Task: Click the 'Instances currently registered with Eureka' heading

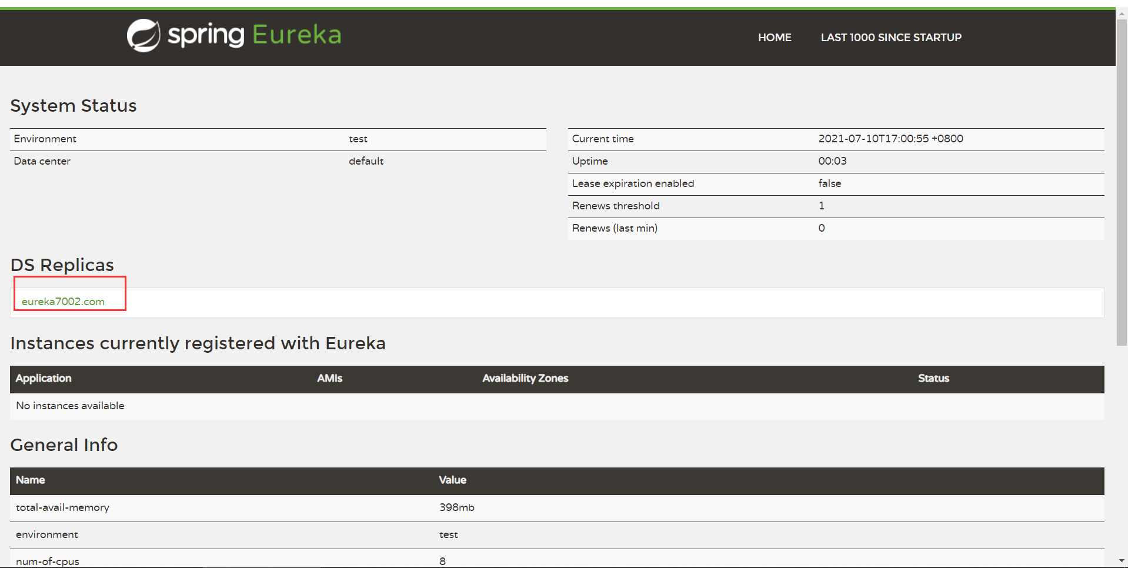Action: point(198,343)
